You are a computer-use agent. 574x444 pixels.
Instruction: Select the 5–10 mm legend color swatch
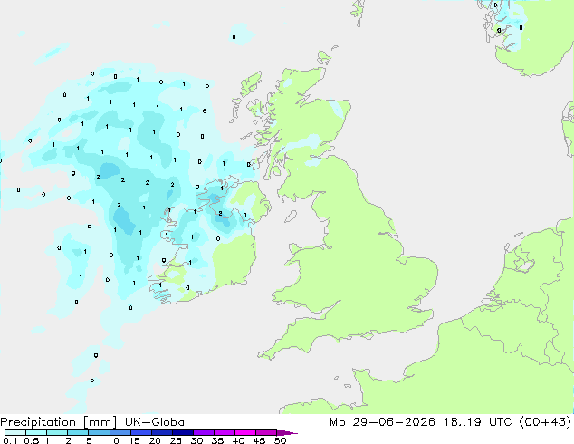99,432
